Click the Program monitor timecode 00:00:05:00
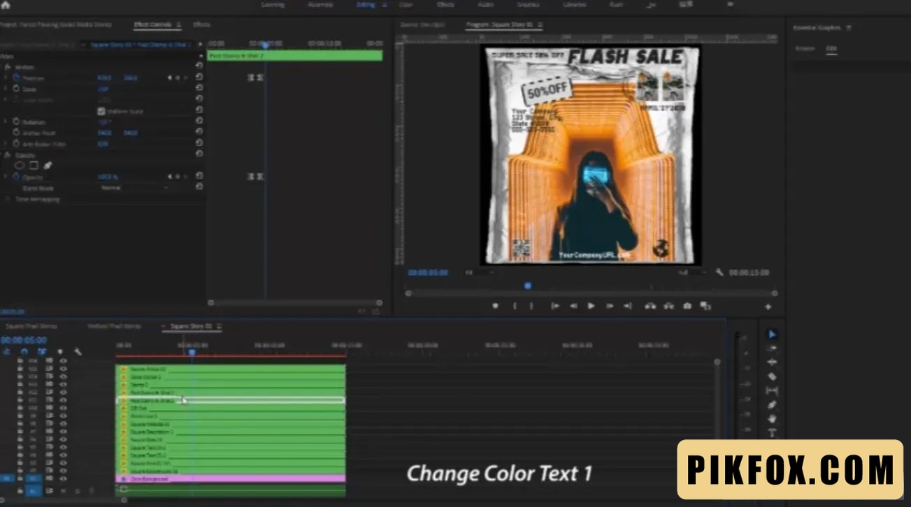 pyautogui.click(x=428, y=272)
